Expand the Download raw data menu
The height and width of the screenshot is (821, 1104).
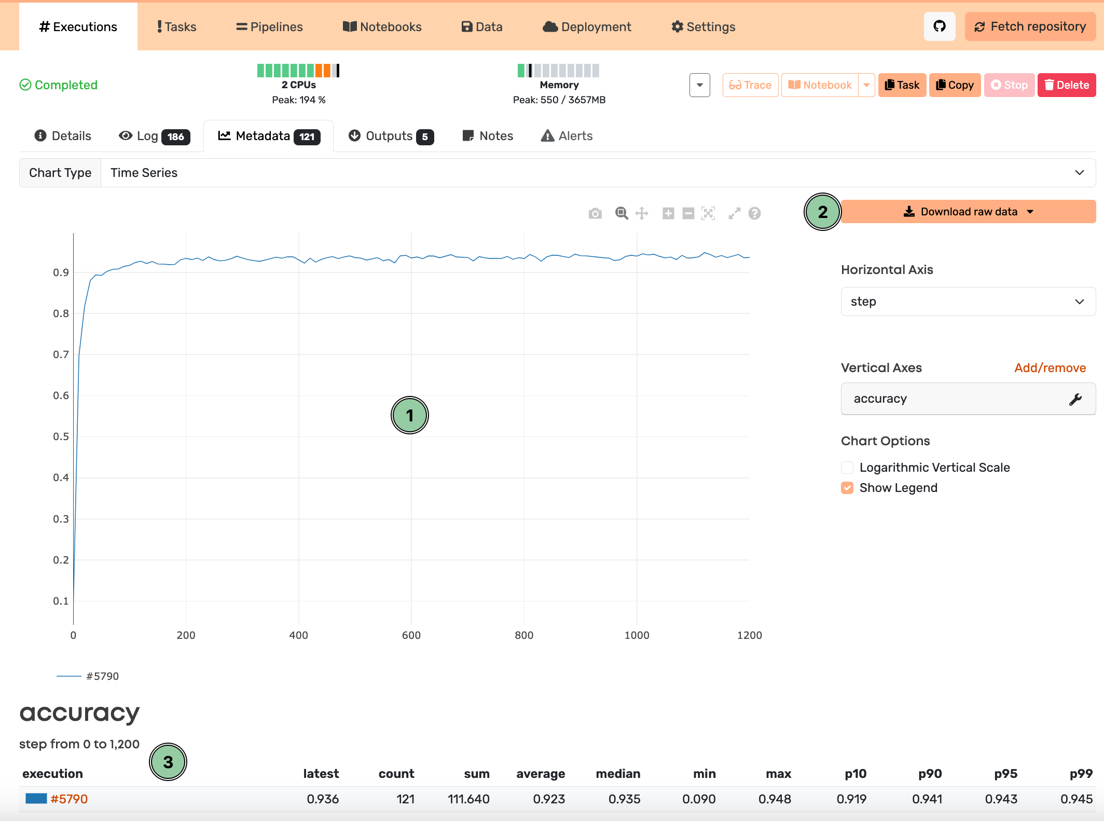tap(968, 212)
